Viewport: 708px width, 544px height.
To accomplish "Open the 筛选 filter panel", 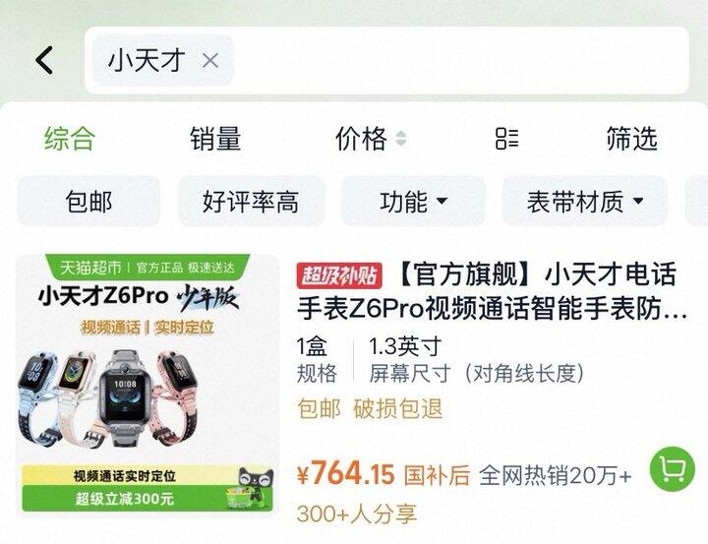I will (631, 139).
